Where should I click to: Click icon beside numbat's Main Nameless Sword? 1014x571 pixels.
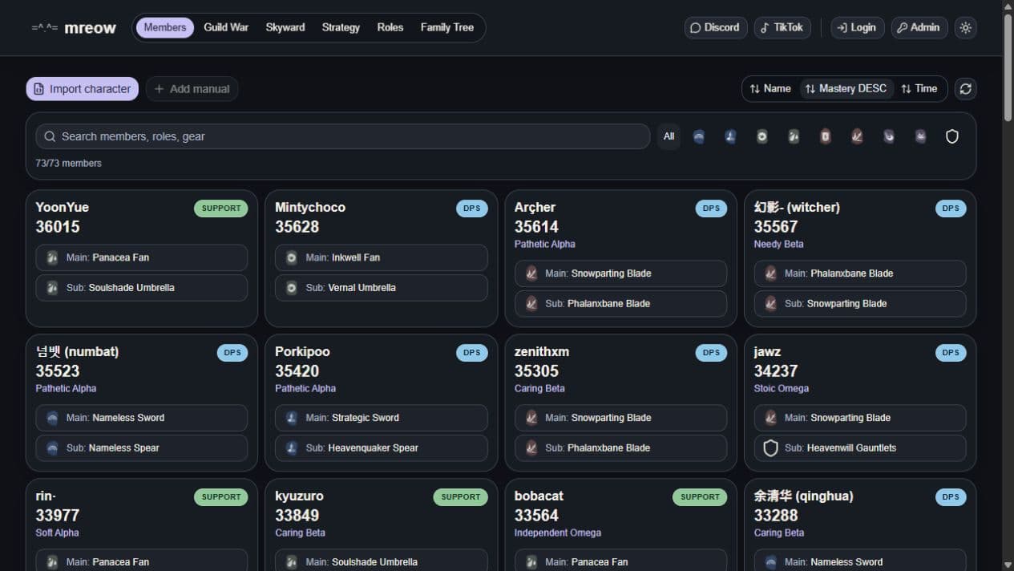point(52,418)
